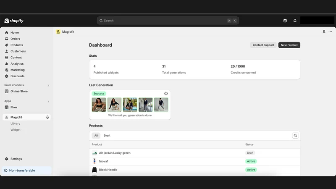Open second thumbnail of seated woman

(x=114, y=105)
